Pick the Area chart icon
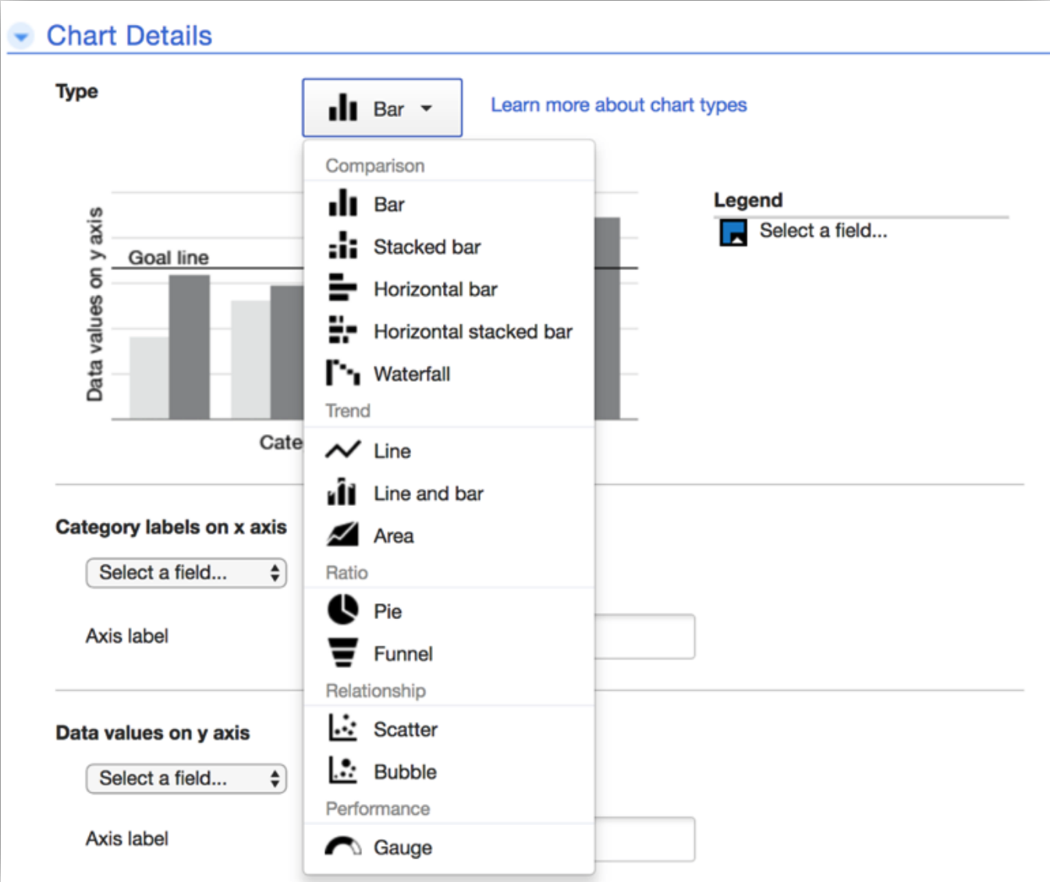Viewport: 1050px width, 882px height. 342,535
